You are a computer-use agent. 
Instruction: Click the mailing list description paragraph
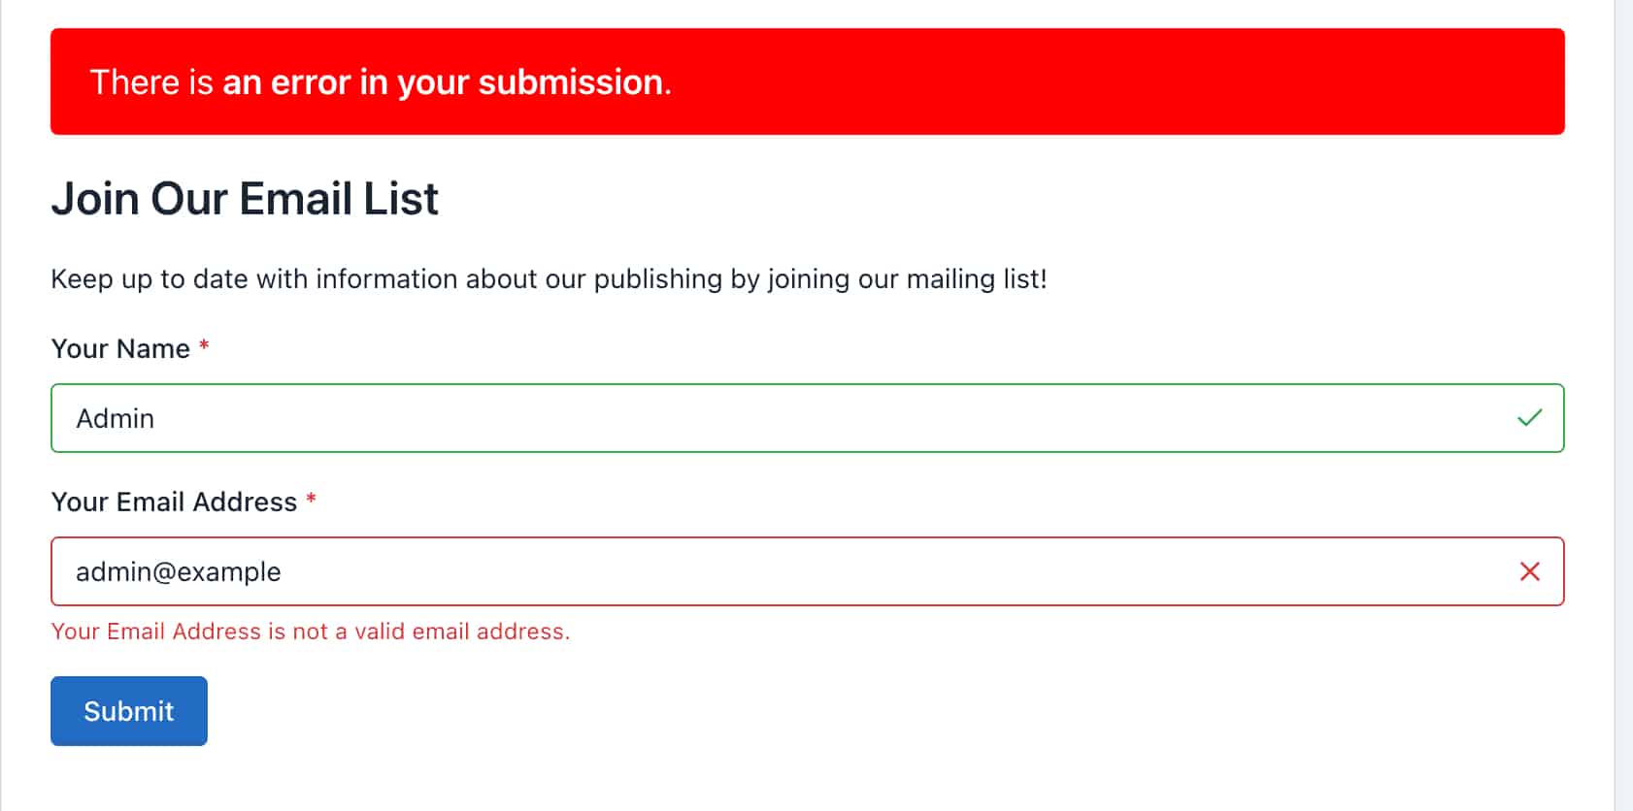(549, 279)
